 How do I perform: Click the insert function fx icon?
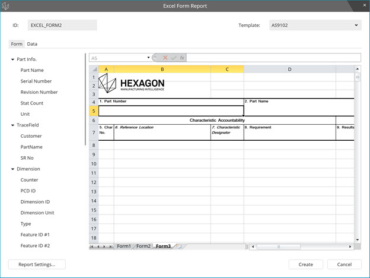182,58
